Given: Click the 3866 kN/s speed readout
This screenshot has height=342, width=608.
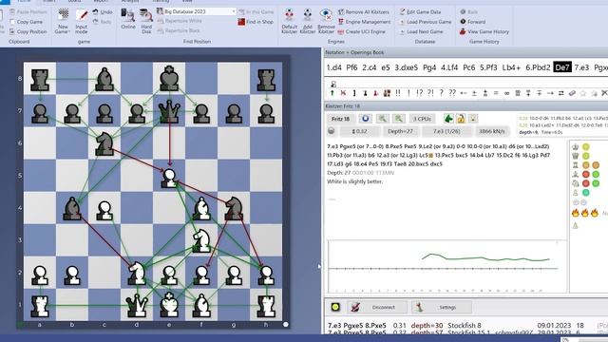Looking at the screenshot, I should [x=492, y=131].
